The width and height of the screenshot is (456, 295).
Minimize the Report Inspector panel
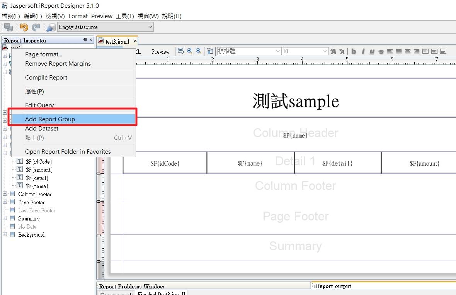[x=85, y=39]
